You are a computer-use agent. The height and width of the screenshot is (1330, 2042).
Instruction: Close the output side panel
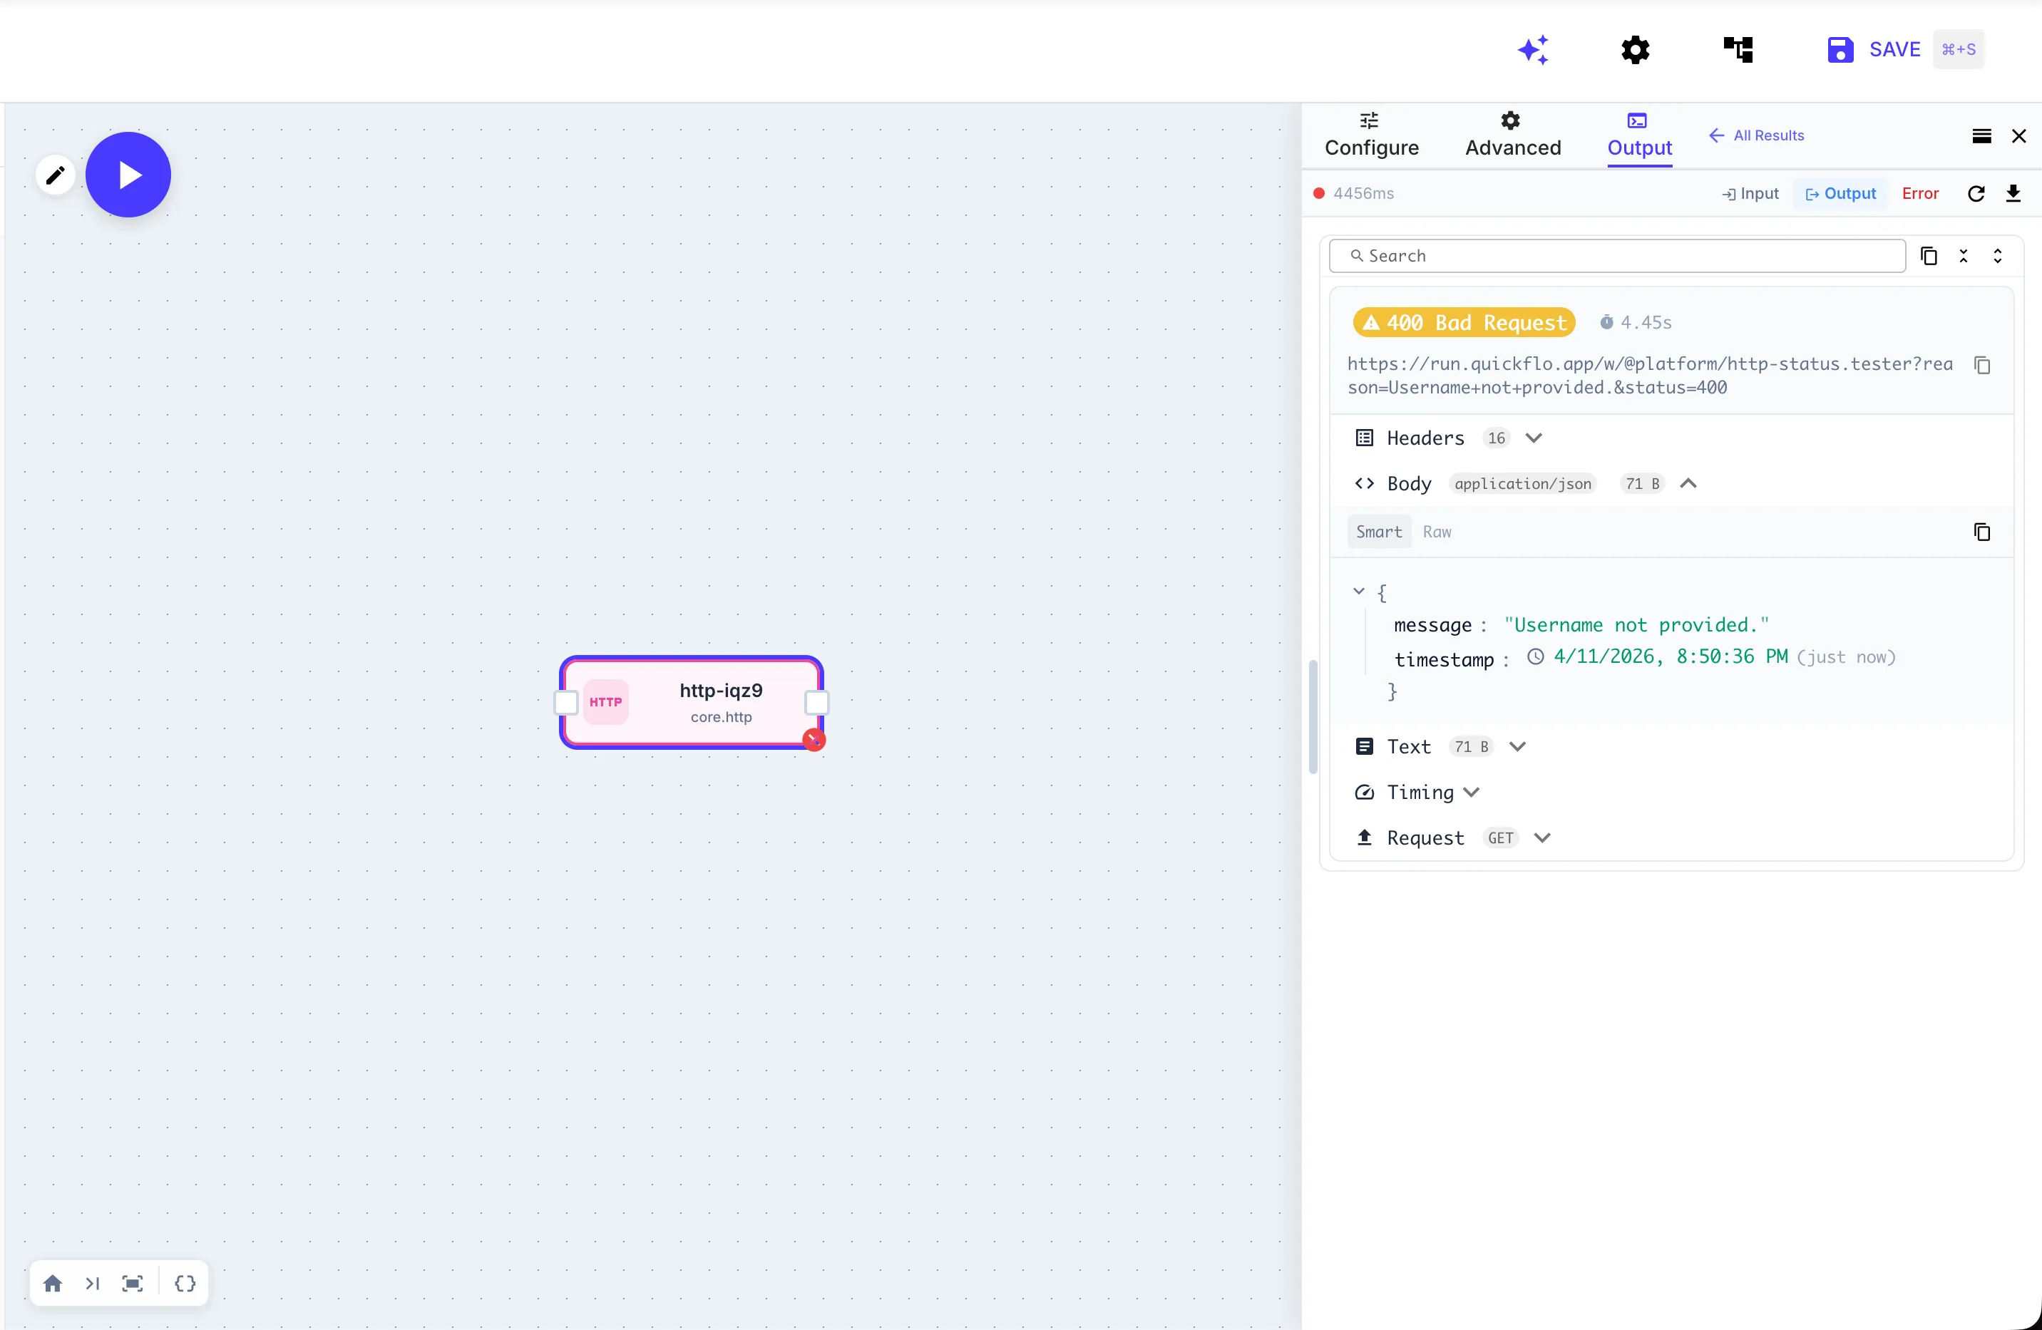tap(2019, 136)
